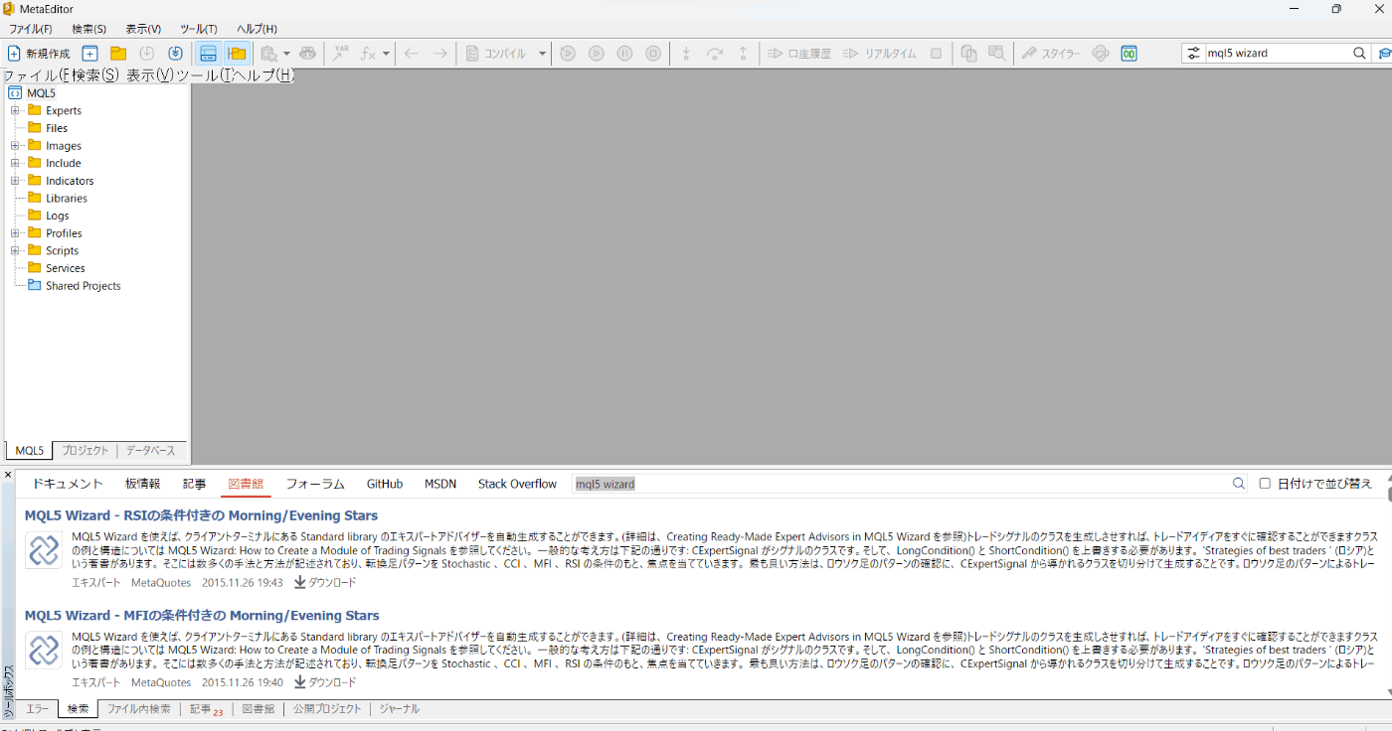This screenshot has width=1392, height=731.
Task: Expand the Images folder
Action: 15,145
